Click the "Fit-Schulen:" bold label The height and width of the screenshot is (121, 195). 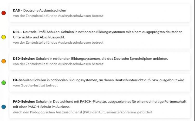pos(23,80)
